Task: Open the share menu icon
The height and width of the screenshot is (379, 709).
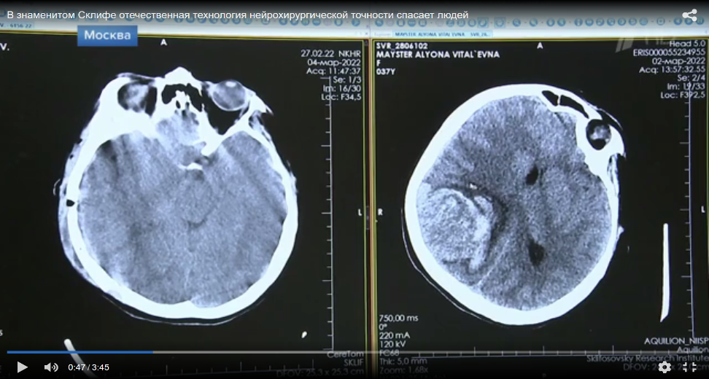Action: pos(689,15)
